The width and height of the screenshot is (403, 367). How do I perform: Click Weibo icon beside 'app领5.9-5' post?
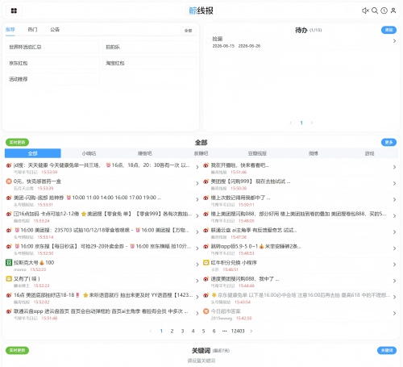coord(206,246)
